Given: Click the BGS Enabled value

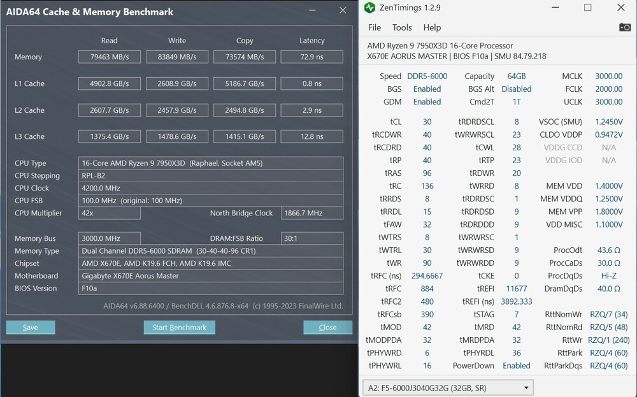Looking at the screenshot, I should coord(427,89).
